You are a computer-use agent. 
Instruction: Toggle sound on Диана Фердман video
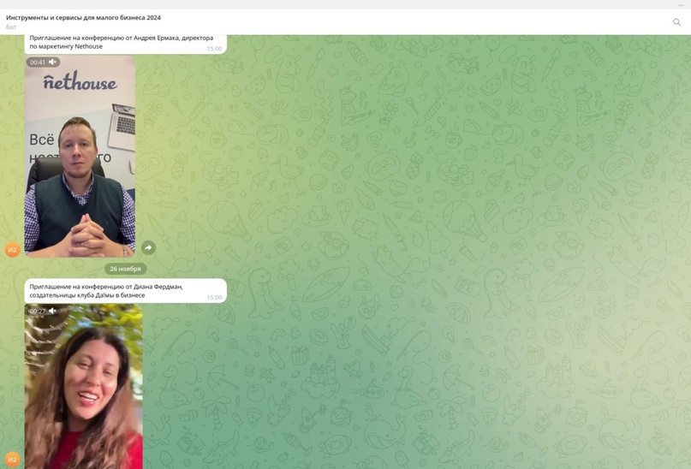53,312
